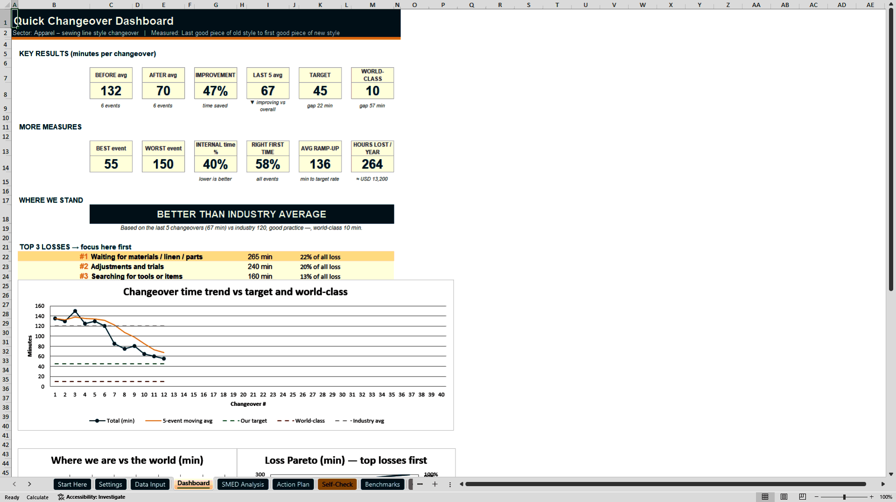
Task: Switch to Page Layout view icon
Action: (784, 497)
